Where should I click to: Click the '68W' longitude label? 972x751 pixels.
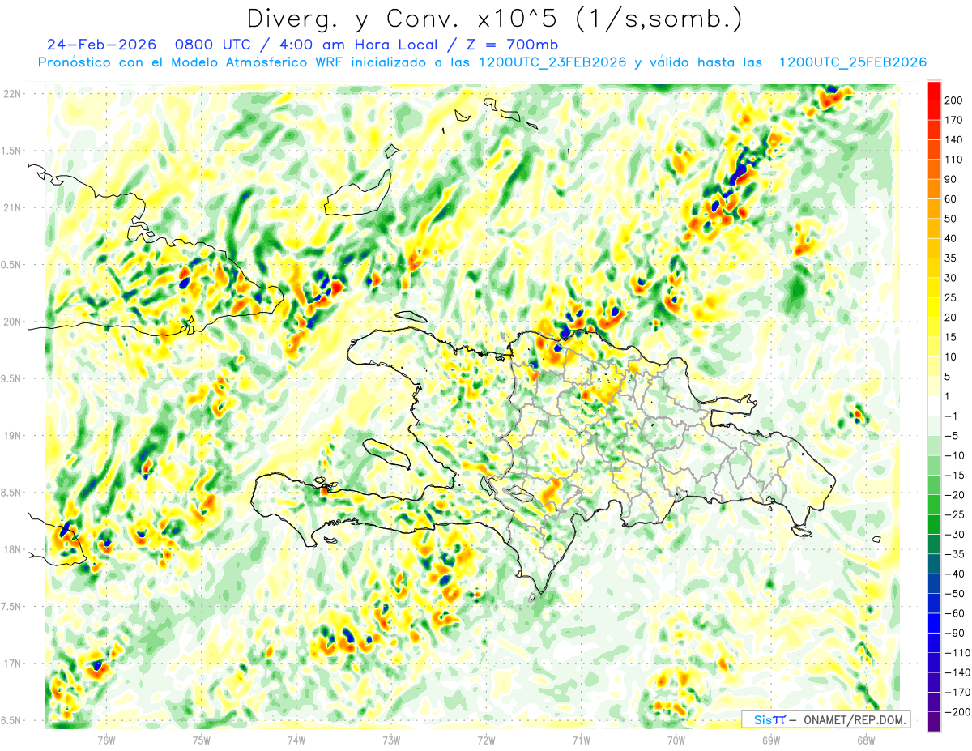[865, 740]
